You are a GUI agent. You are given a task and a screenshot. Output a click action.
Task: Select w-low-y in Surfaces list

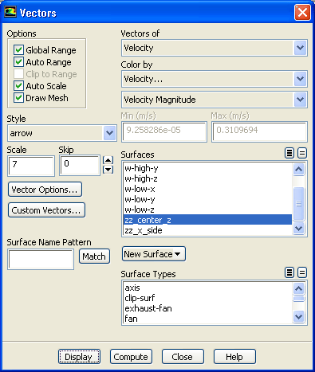click(x=207, y=199)
